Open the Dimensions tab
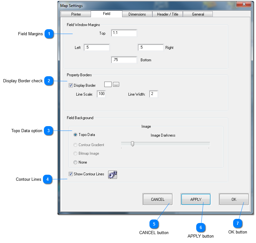The width and height of the screenshot is (256, 243). click(x=137, y=14)
